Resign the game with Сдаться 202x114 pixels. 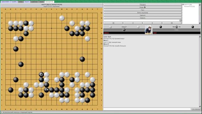(143, 15)
